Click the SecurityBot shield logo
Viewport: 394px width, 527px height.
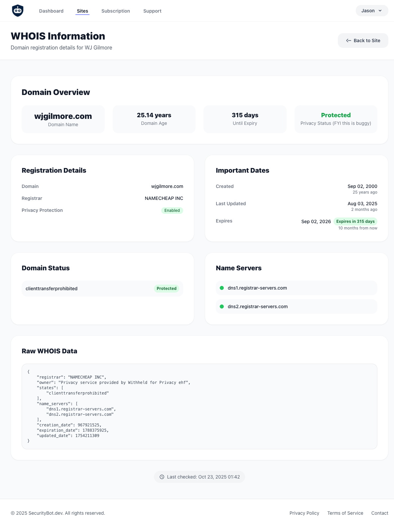[x=17, y=10]
